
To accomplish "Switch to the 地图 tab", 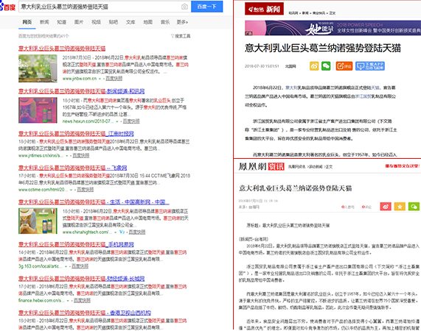I will [x=147, y=22].
